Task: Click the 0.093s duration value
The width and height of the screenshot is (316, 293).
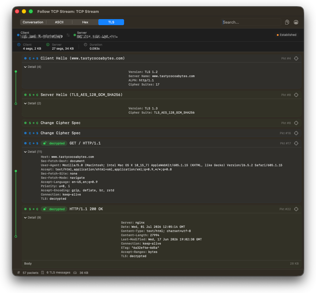Action: click(x=94, y=48)
